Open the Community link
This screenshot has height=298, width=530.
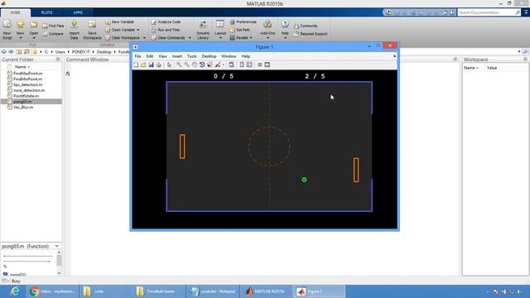(x=306, y=26)
